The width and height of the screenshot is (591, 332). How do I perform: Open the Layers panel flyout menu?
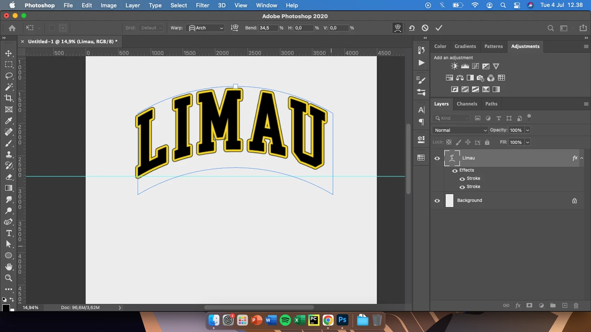coord(586,104)
